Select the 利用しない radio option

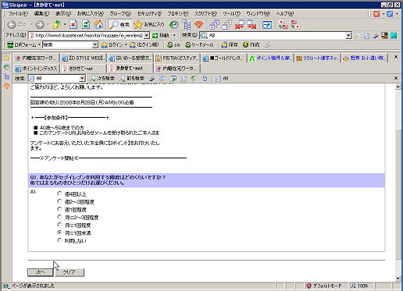pyautogui.click(x=59, y=240)
